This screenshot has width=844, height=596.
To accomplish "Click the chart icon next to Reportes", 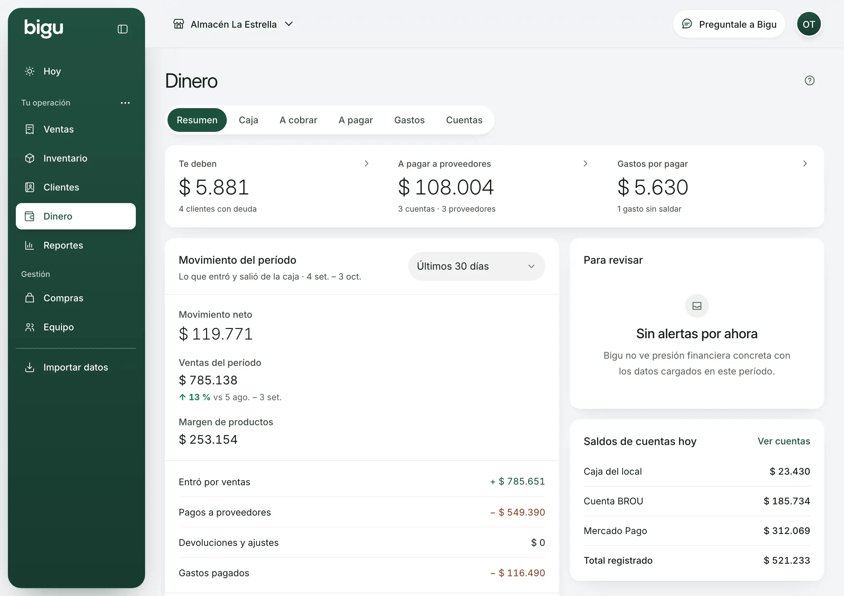I will point(30,246).
